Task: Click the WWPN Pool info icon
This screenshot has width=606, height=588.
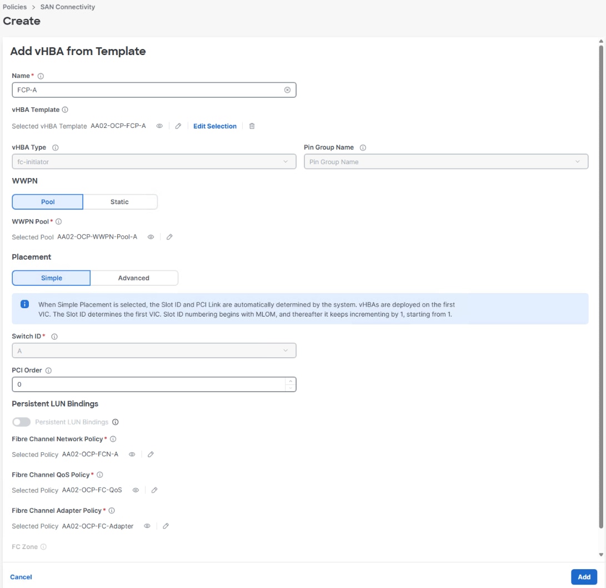Action: pos(58,221)
